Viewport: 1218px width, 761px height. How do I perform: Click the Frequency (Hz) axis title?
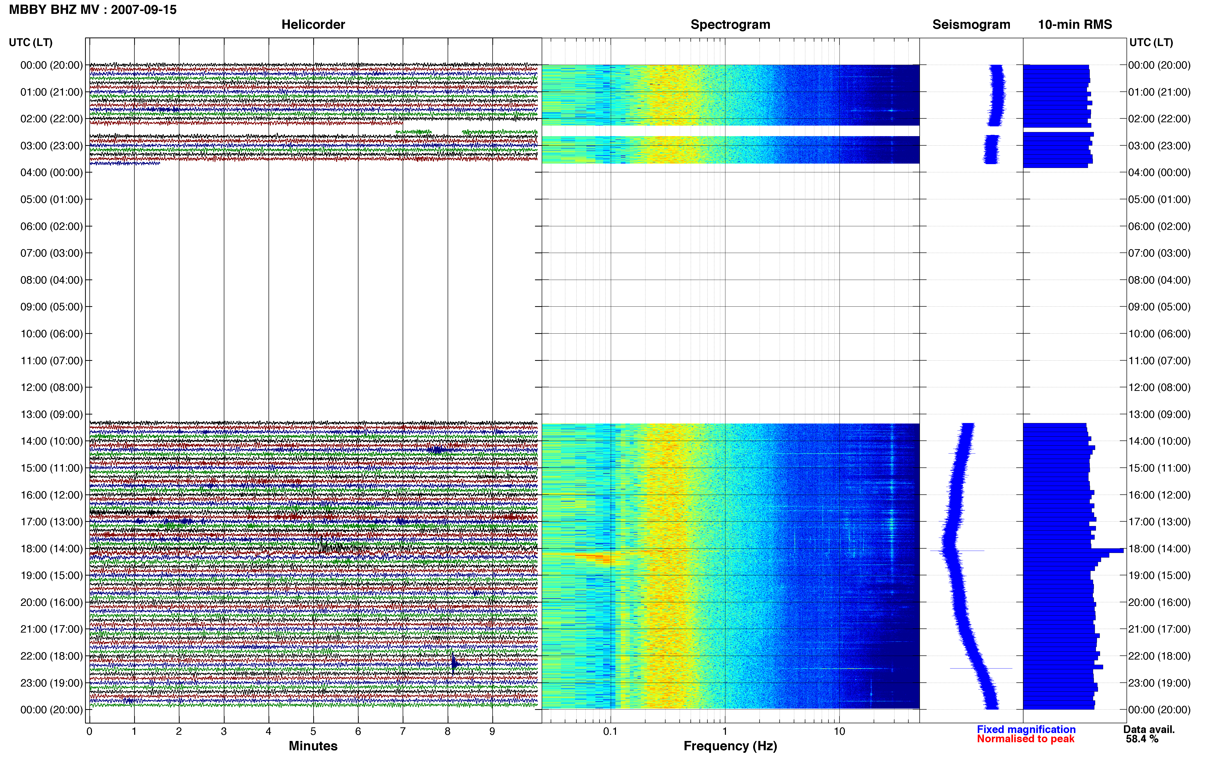730,746
